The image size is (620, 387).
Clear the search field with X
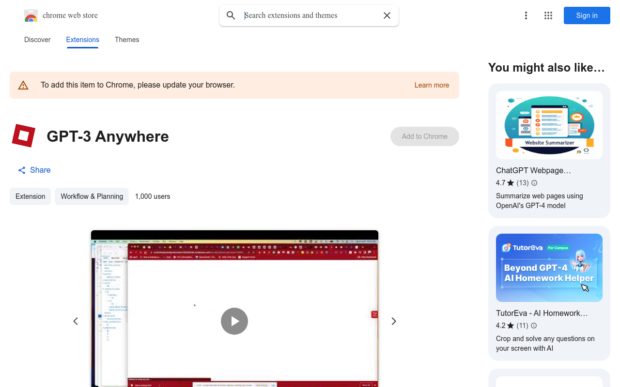pyautogui.click(x=387, y=15)
